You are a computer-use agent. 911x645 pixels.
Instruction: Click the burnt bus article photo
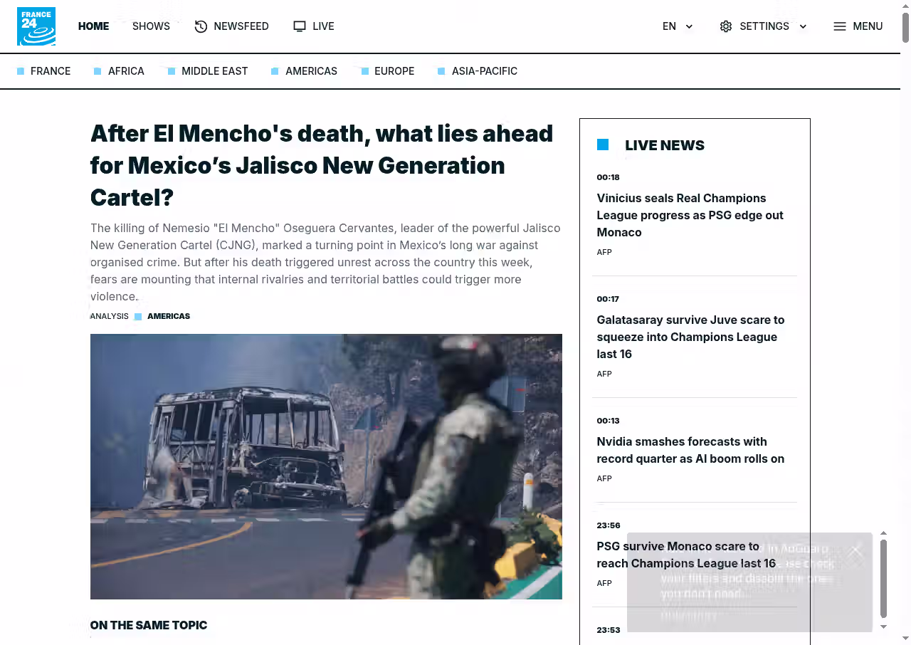click(326, 466)
